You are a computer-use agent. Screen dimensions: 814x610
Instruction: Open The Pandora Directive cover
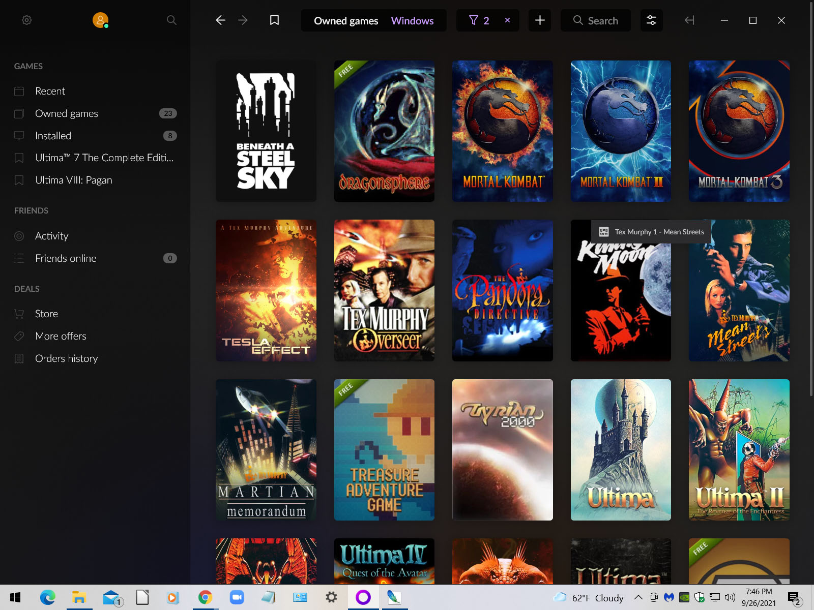tap(503, 290)
